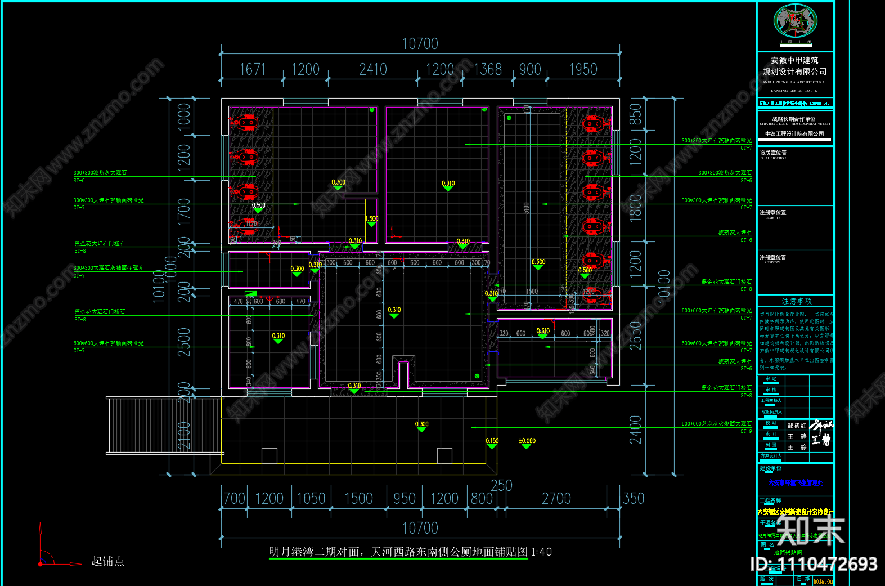
Task: Click the blue '六安市环境卫生管理处' text
Action: pos(795,483)
